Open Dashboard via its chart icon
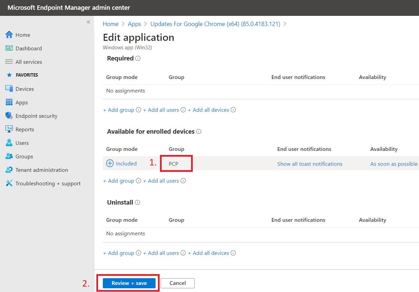This screenshot has height=292, width=419. (x=9, y=48)
